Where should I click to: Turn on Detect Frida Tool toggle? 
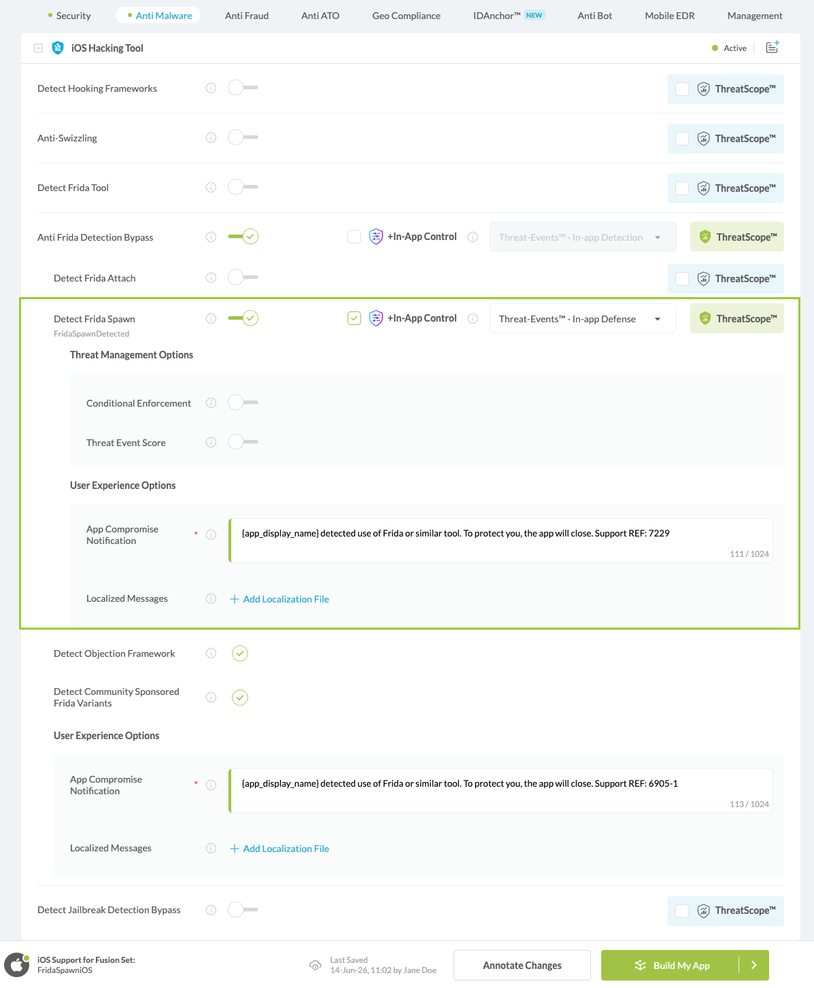click(x=243, y=187)
